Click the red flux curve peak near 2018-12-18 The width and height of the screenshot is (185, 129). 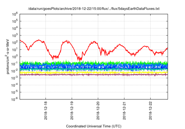point(39,40)
